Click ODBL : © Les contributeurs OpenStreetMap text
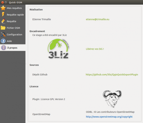 click(x=110, y=112)
